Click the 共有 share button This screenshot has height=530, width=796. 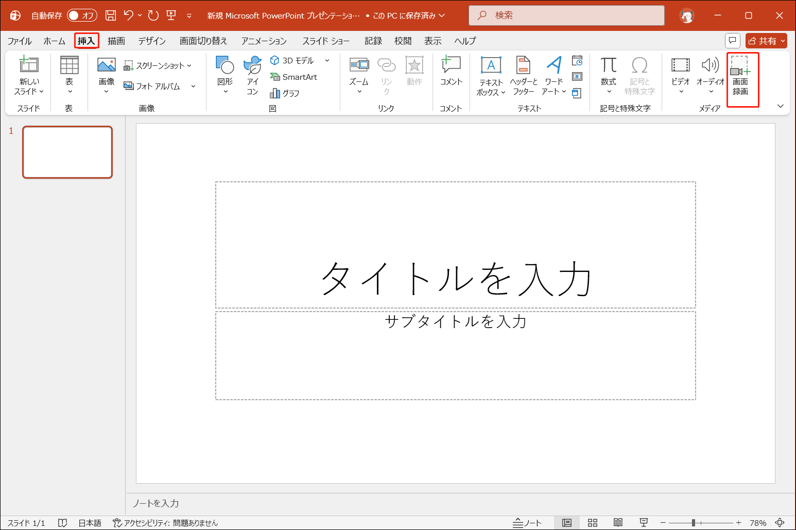click(766, 40)
